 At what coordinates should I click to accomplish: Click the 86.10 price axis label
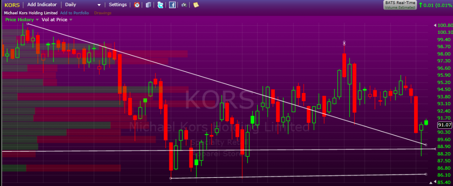point(444,175)
